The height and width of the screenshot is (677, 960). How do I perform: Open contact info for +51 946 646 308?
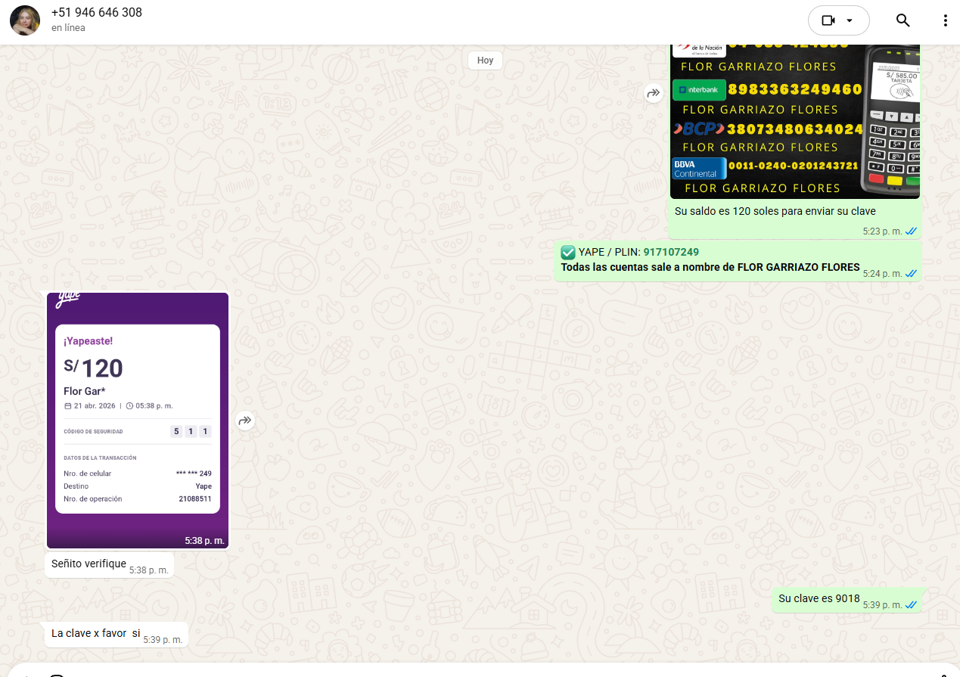tap(96, 13)
